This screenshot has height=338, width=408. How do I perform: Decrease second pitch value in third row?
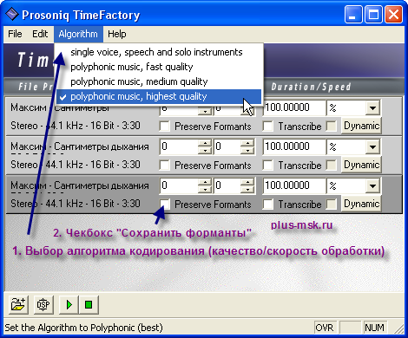[x=247, y=189]
